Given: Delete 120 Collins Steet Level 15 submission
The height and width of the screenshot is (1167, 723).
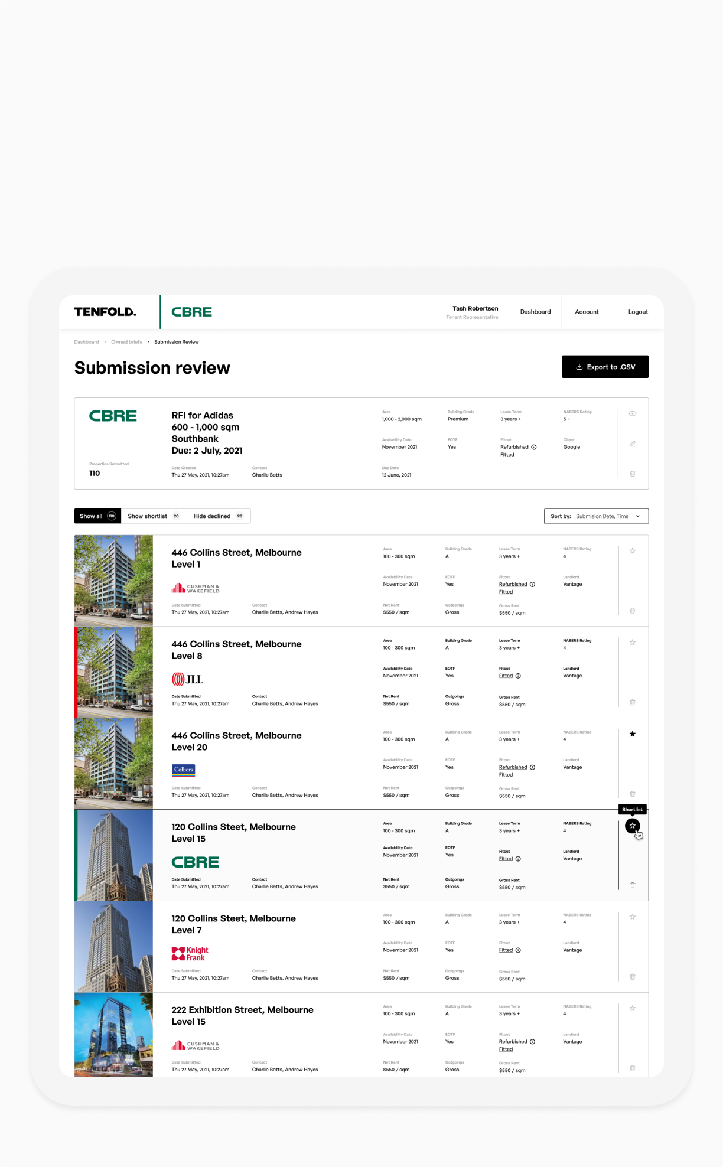Looking at the screenshot, I should (633, 885).
